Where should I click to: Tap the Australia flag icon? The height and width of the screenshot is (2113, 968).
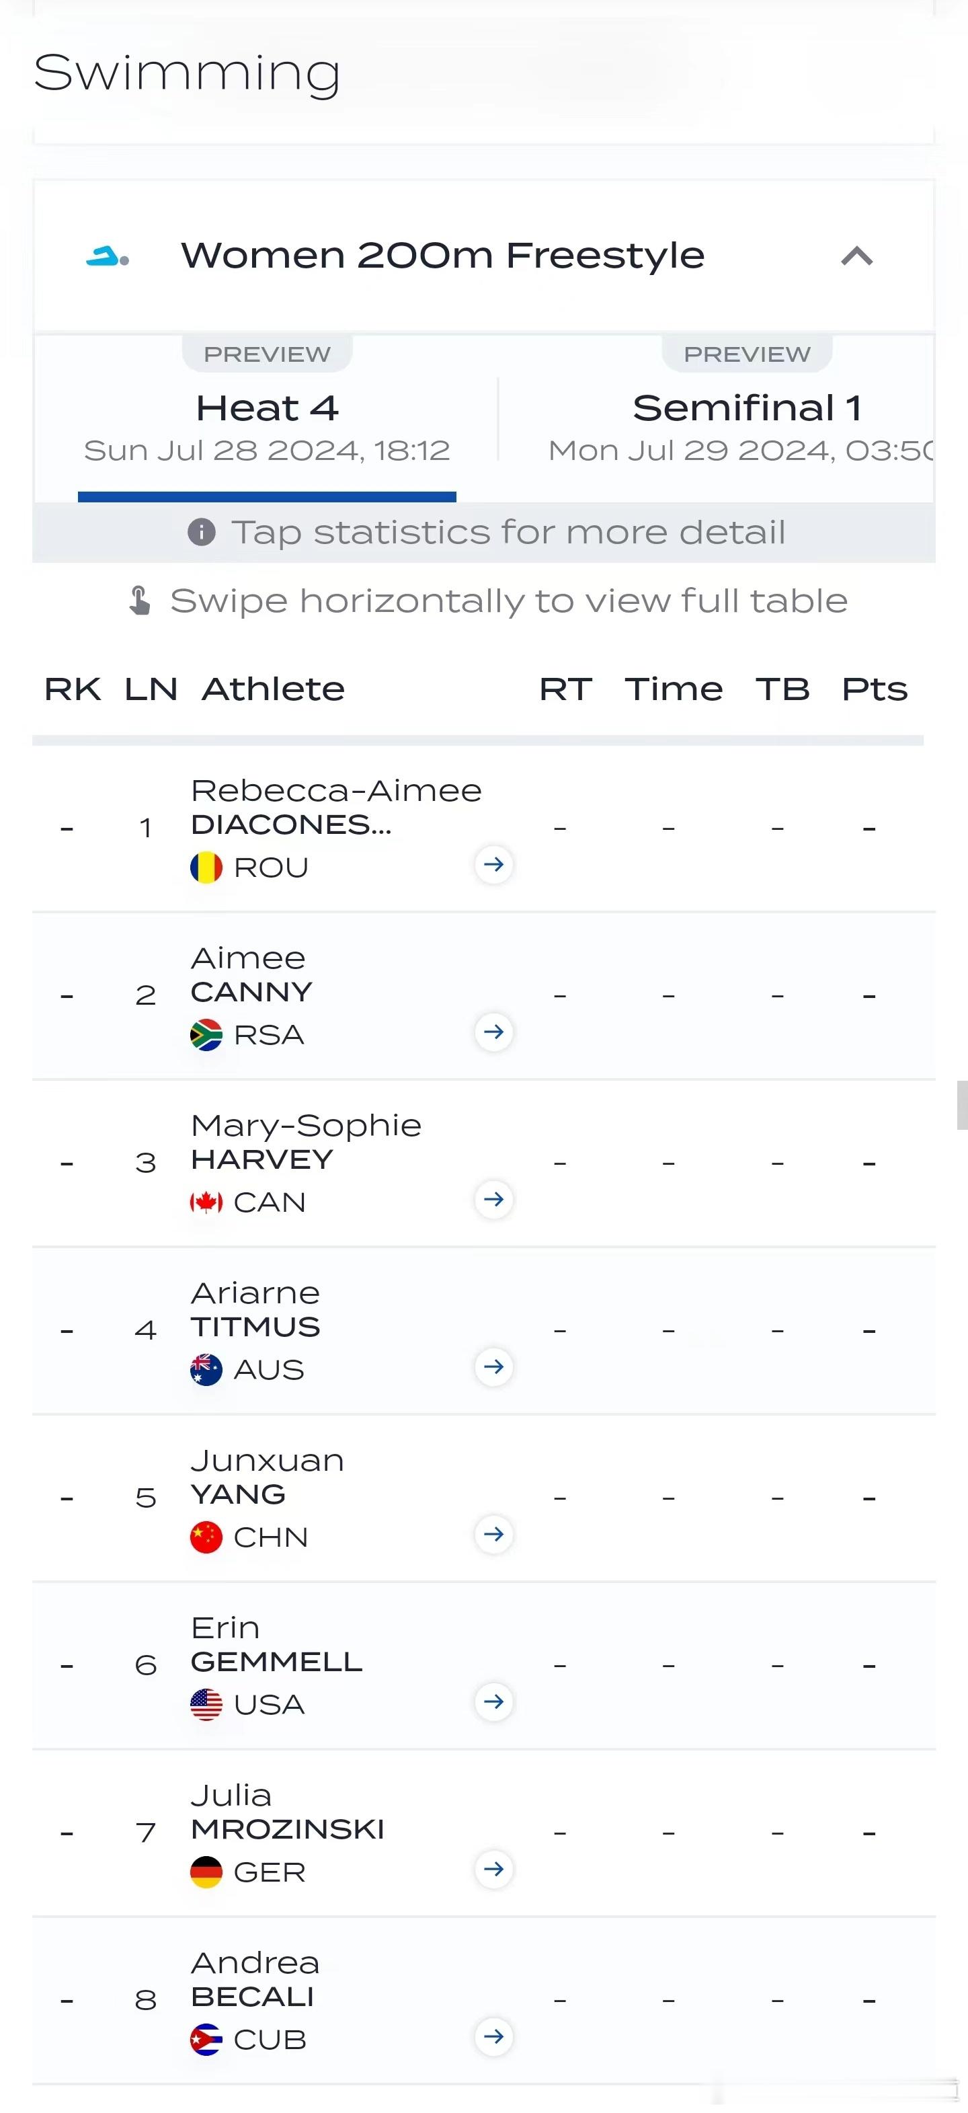[206, 1370]
